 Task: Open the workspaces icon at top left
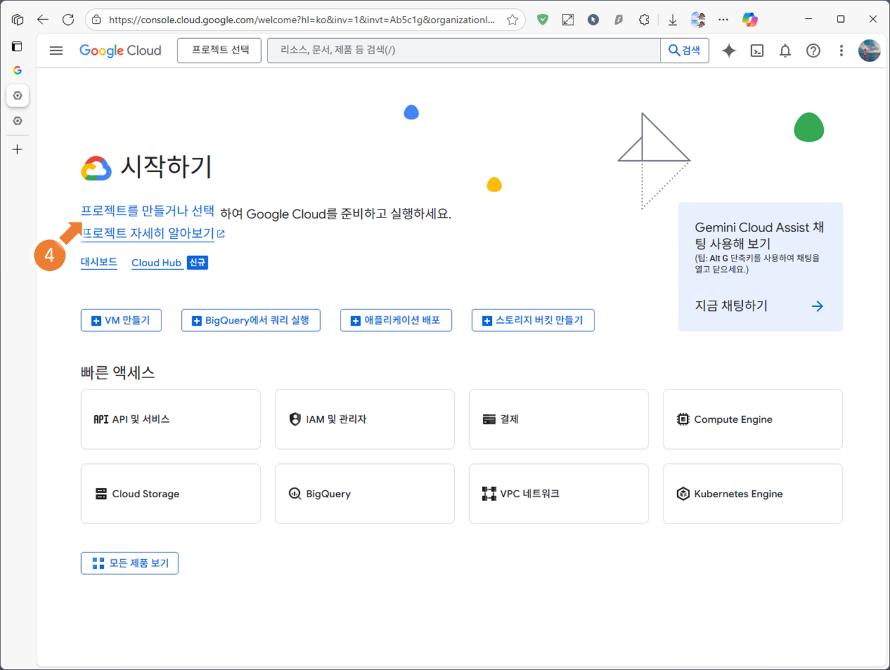(17, 20)
